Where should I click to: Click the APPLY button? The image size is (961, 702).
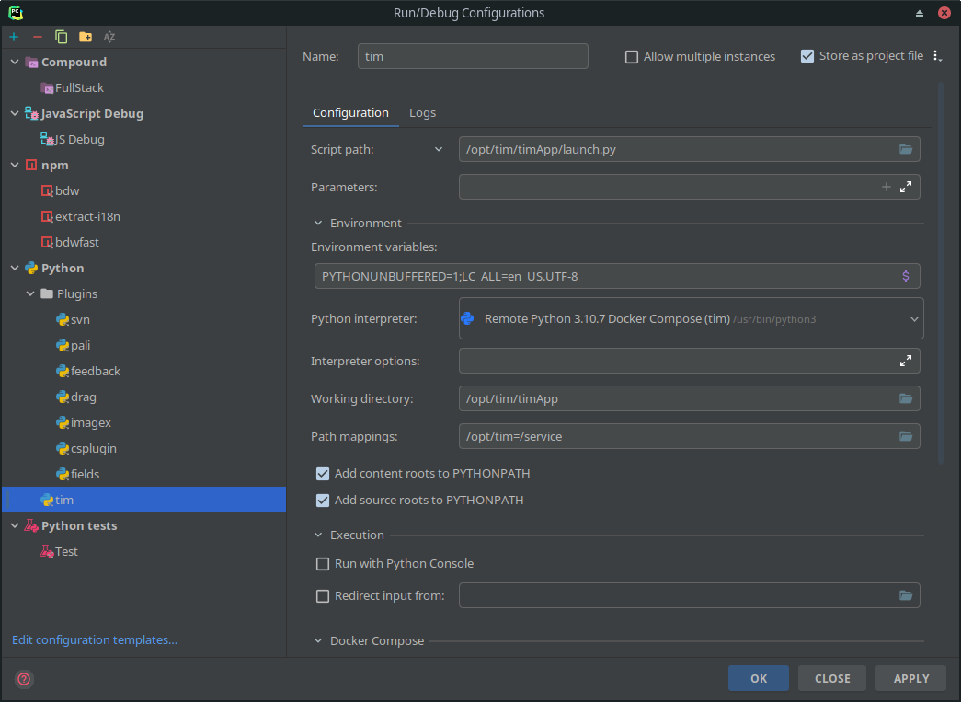point(910,679)
